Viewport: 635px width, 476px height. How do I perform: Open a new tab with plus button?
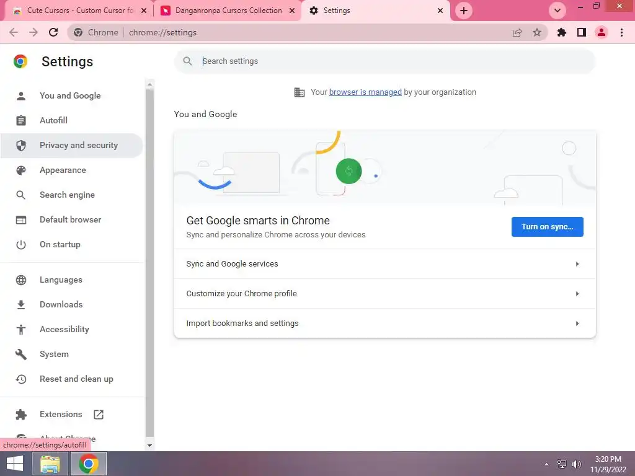point(464,11)
